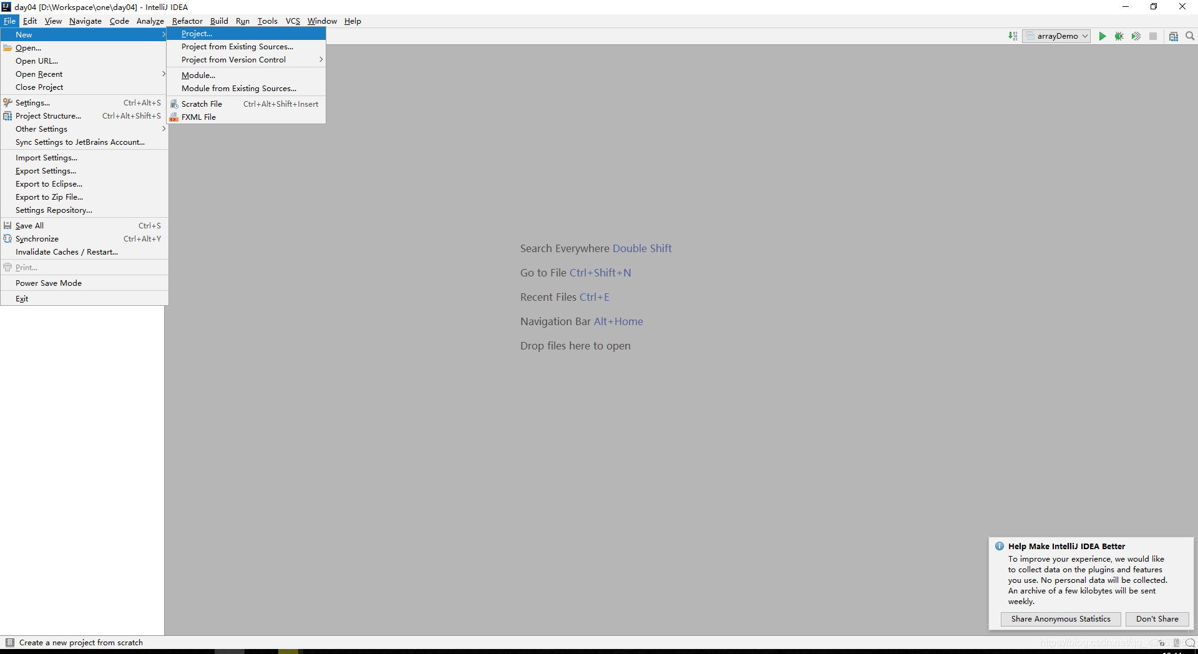The width and height of the screenshot is (1198, 654).
Task: Choose Export to Eclipse...
Action: [84, 183]
